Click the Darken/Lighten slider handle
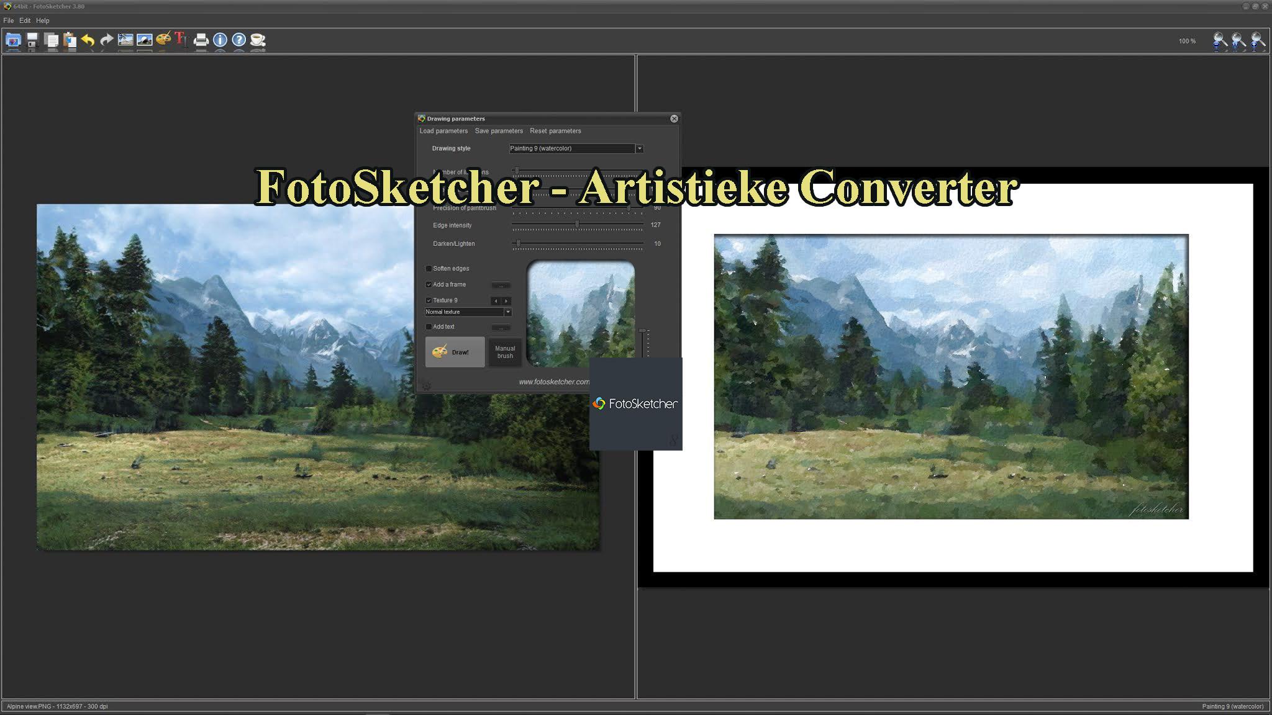1272x715 pixels. tap(519, 243)
